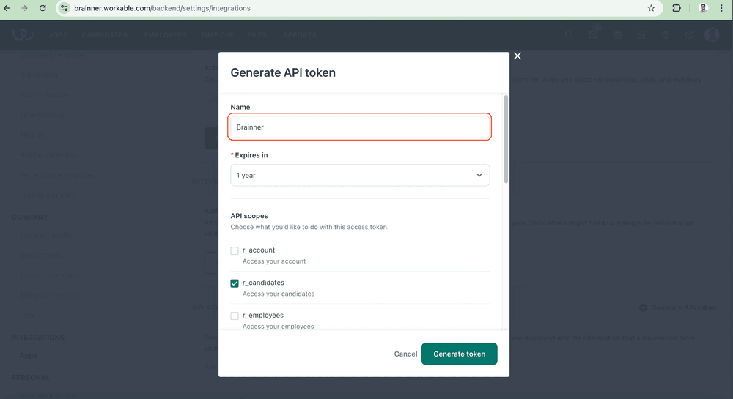733x399 pixels.
Task: Open Billing information in the sidebar
Action: click(49, 295)
